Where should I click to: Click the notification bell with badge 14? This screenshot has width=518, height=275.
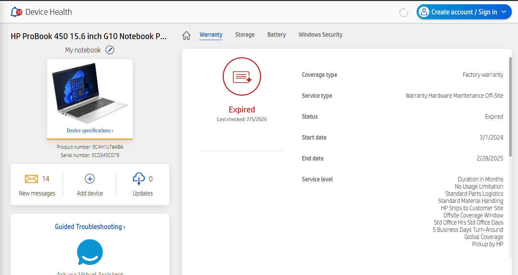click(16, 12)
